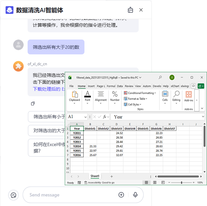This screenshot has width=207, height=206.
Task: Open the Help ribbon tab
Action: [166, 86]
